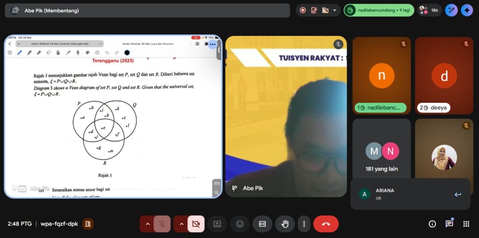The width and height of the screenshot is (479, 238).
Task: Open more options three-dot menu
Action: 305,224
